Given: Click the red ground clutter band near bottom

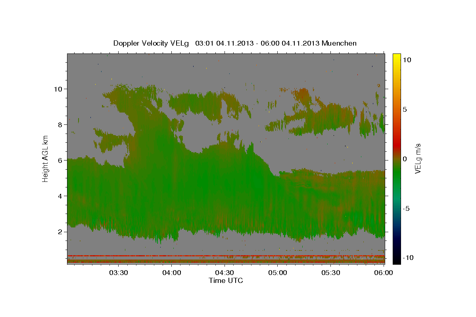Looking at the screenshot, I should (226, 256).
